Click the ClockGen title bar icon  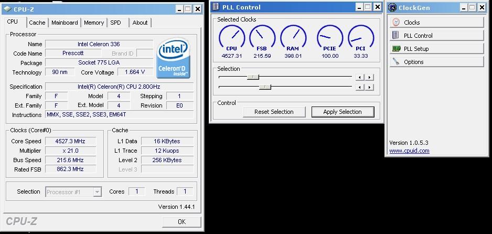click(x=392, y=7)
